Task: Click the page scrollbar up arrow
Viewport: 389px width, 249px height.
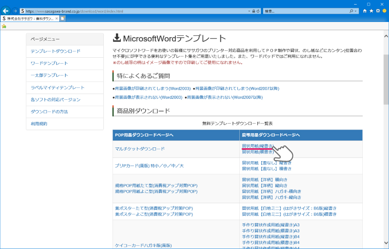Action: click(386, 36)
